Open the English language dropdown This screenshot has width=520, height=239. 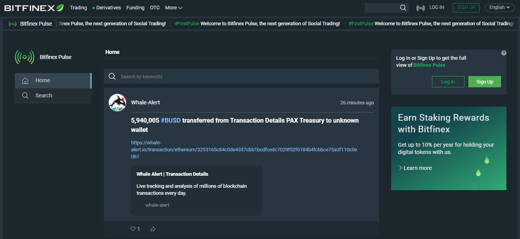[499, 7]
